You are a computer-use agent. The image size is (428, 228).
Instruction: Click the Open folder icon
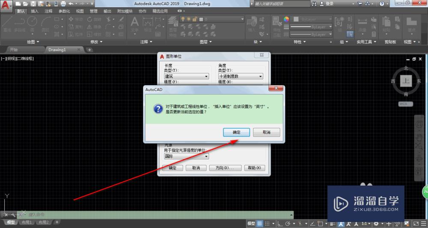tap(25, 4)
